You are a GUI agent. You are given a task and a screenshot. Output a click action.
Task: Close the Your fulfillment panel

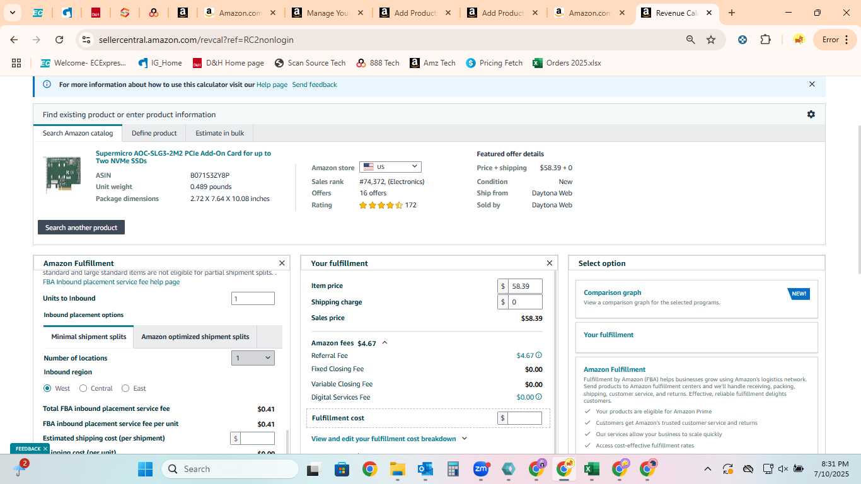pos(549,263)
